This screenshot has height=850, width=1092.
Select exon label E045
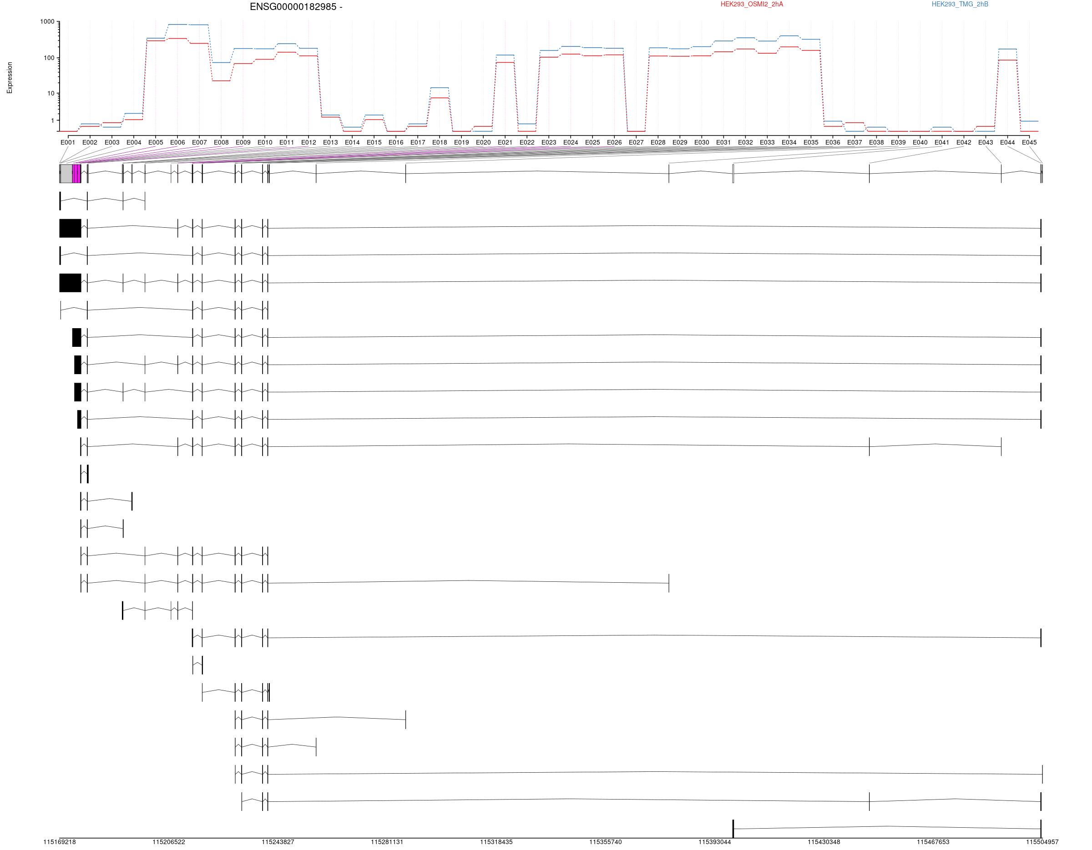(1029, 142)
